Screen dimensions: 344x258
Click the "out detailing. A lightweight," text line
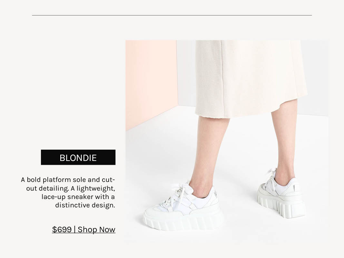tap(71, 188)
